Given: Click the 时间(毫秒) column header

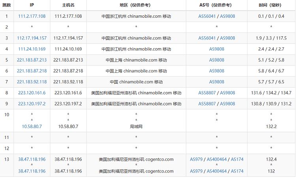Looking at the screenshot, I should 271,5.
